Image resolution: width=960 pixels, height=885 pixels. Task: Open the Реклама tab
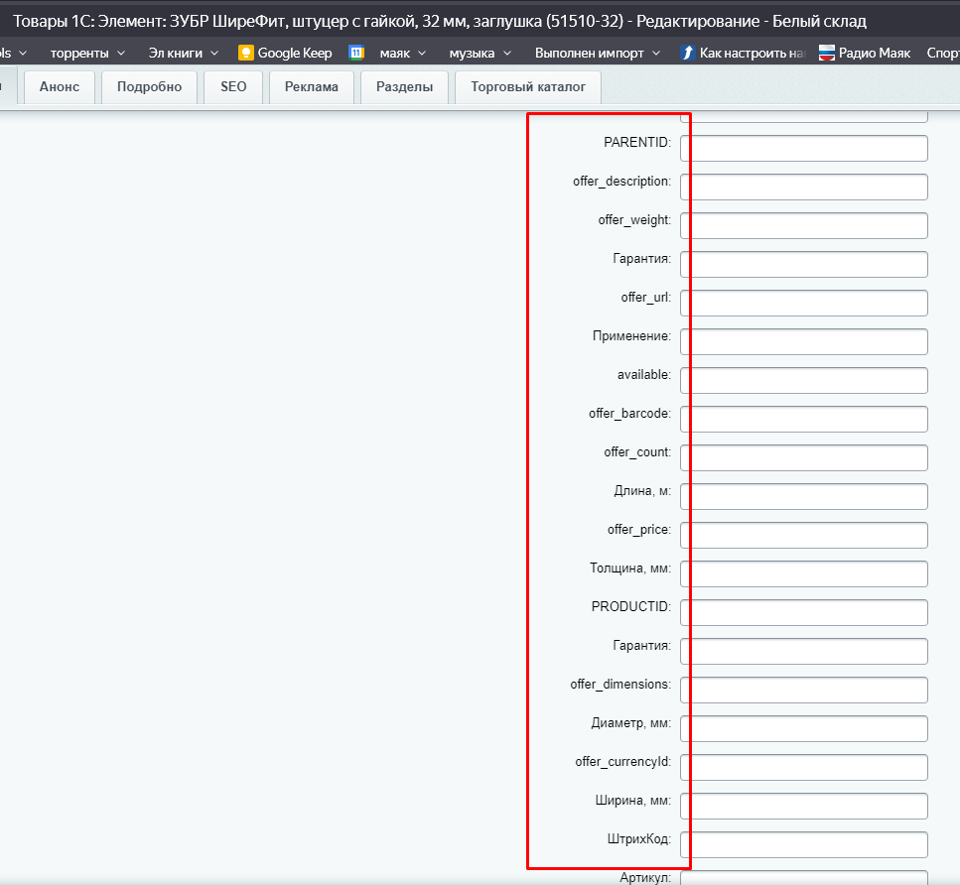click(x=312, y=87)
